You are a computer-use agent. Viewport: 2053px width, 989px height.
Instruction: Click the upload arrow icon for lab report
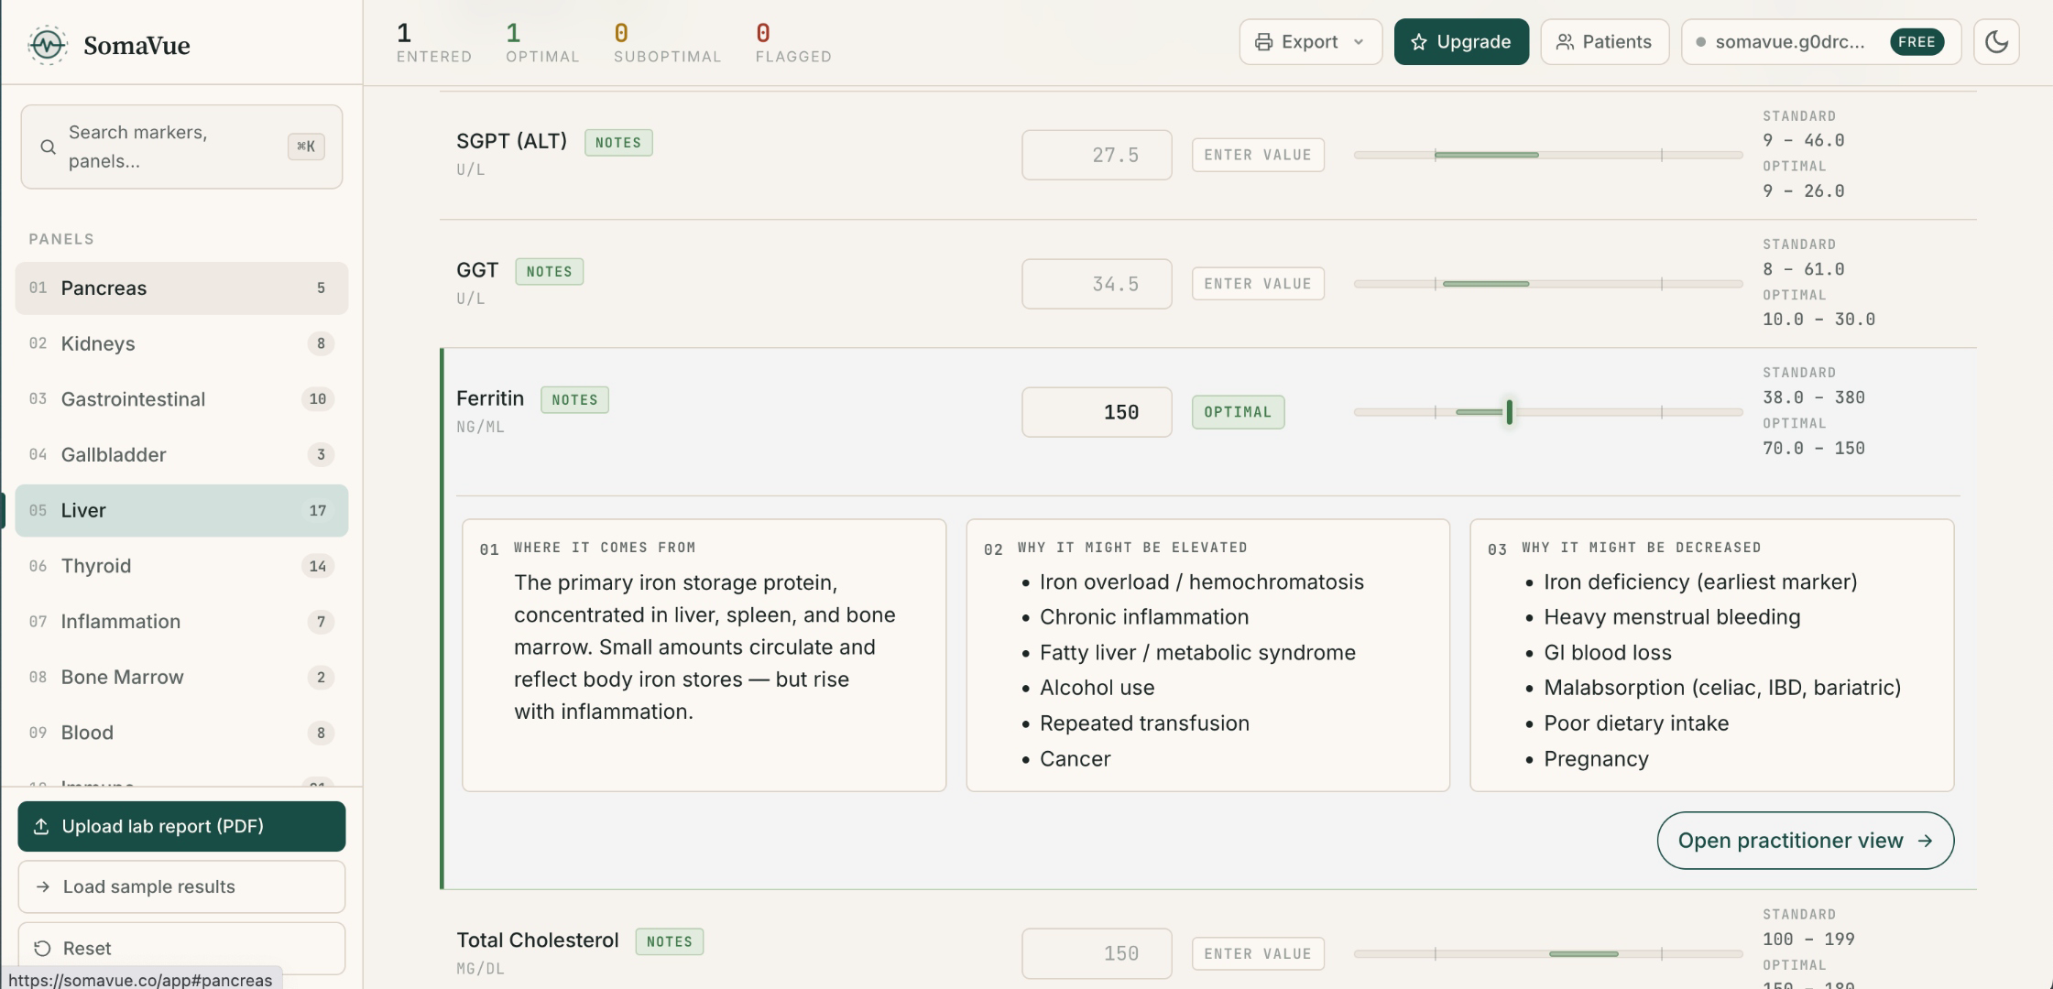[41, 827]
